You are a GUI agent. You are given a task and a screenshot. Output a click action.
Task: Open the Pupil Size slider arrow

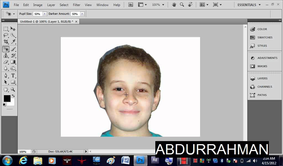click(44, 14)
